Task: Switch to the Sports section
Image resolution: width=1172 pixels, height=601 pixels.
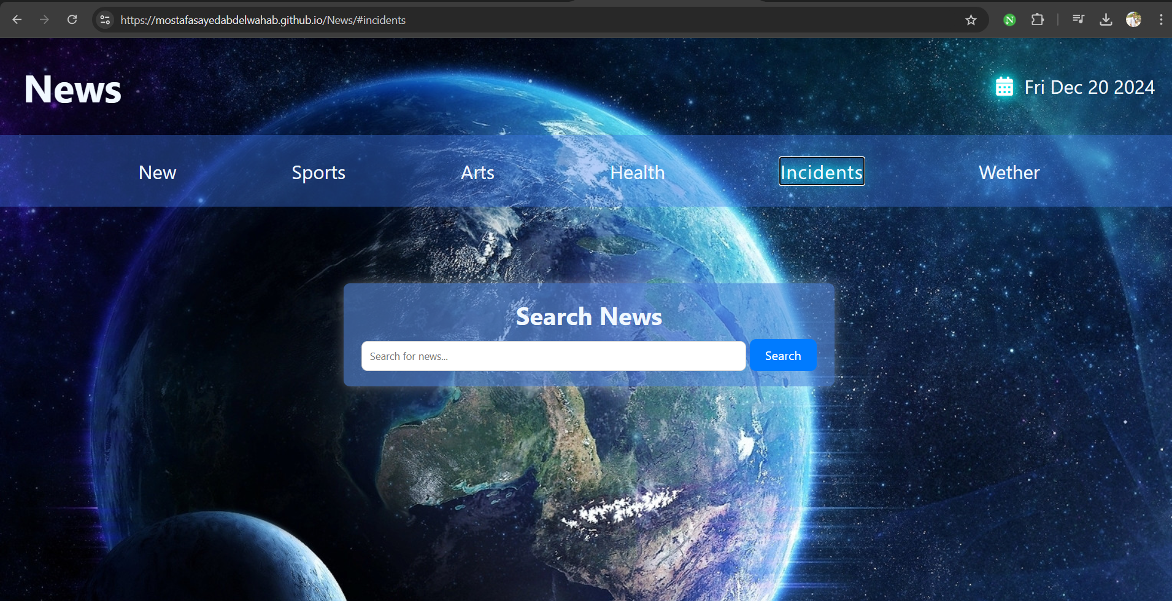Action: pos(318,172)
